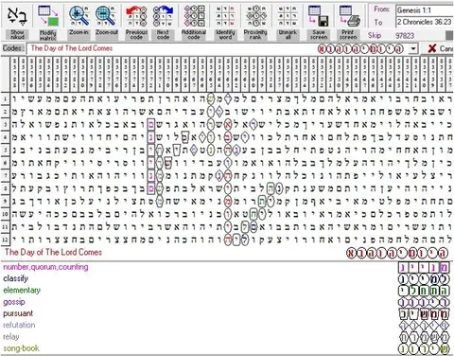Select matrix row number 5

coord(5,150)
